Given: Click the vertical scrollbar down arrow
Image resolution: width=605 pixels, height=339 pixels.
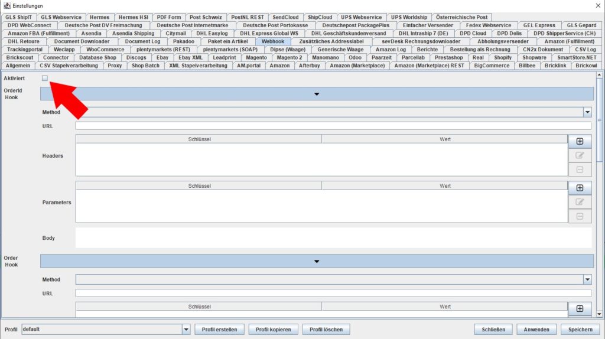Looking at the screenshot, I should click(599, 314).
